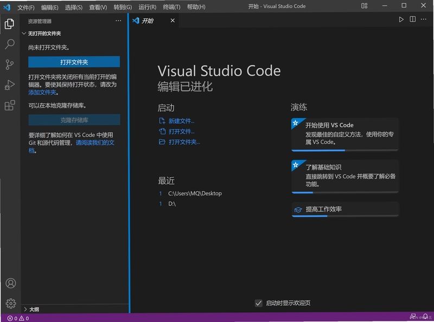This screenshot has height=322, width=434.
Task: Click the errors count icon in status bar
Action: [10, 318]
